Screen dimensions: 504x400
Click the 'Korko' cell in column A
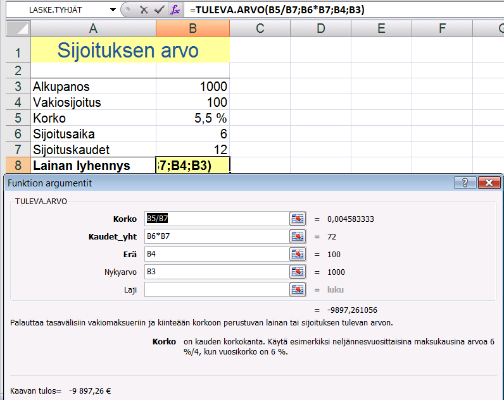click(x=93, y=118)
